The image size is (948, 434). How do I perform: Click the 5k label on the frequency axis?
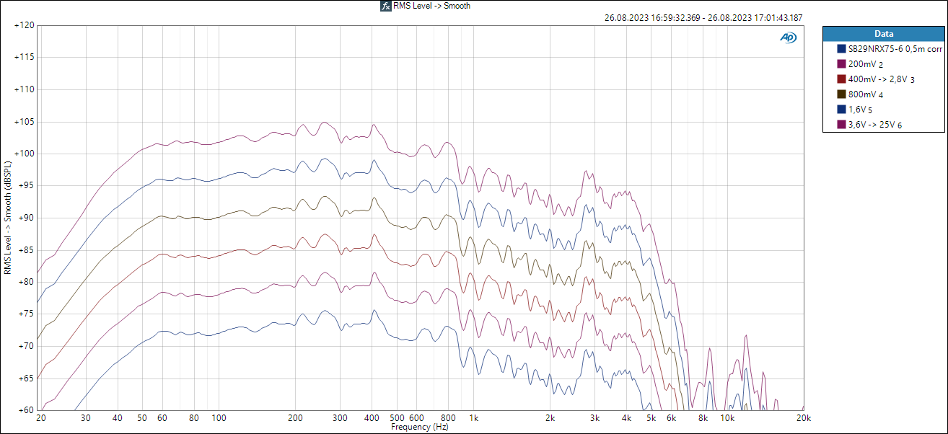click(x=651, y=418)
